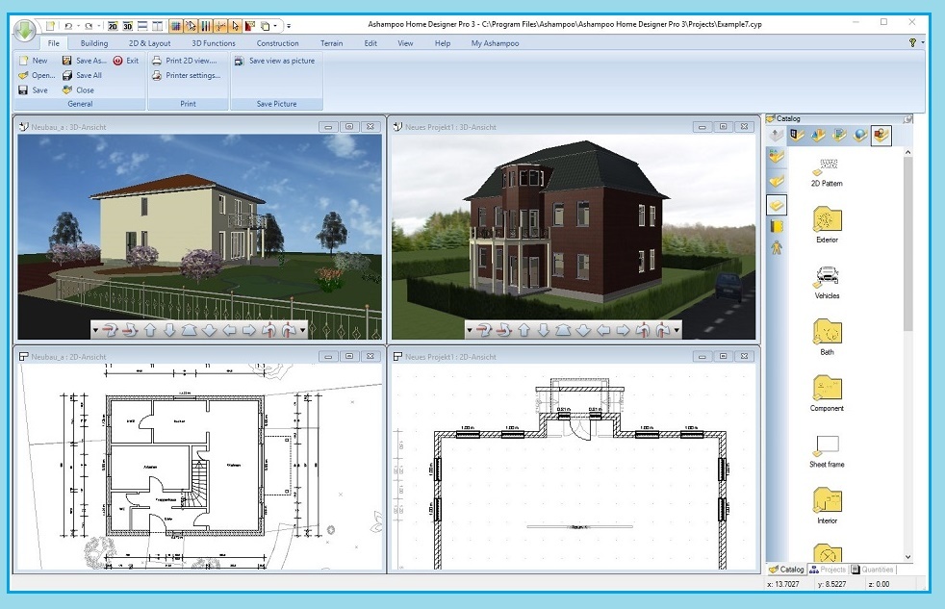Toggle the grid display button in quick toolbar
The height and width of the screenshot is (609, 945).
[x=176, y=26]
